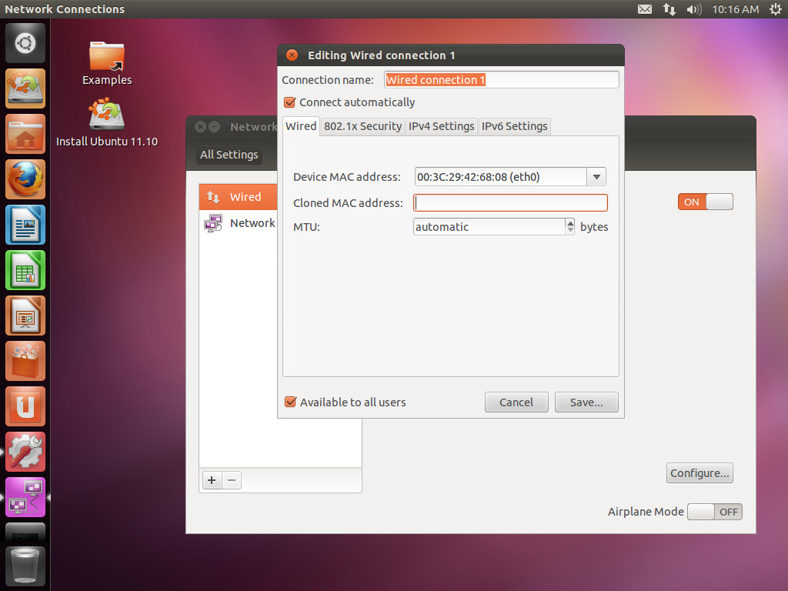Click the 10:16 AM clock indicator
The height and width of the screenshot is (591, 788).
tap(735, 9)
